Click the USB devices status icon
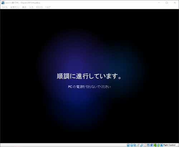This screenshot has width=179, height=147. pyautogui.click(x=142, y=145)
